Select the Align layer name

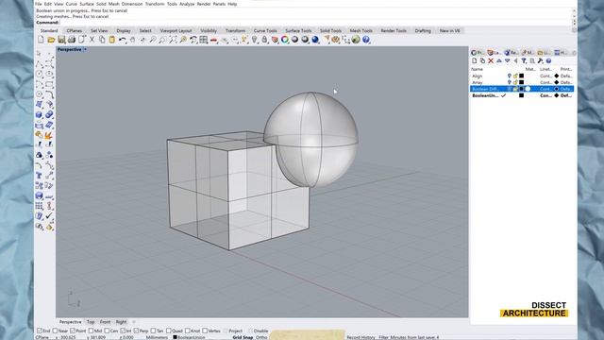click(478, 76)
